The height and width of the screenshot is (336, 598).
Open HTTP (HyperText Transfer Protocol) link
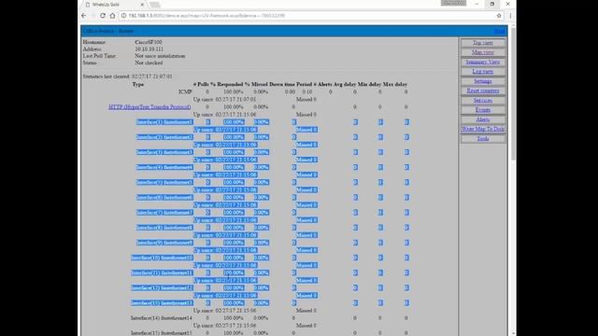pos(149,107)
